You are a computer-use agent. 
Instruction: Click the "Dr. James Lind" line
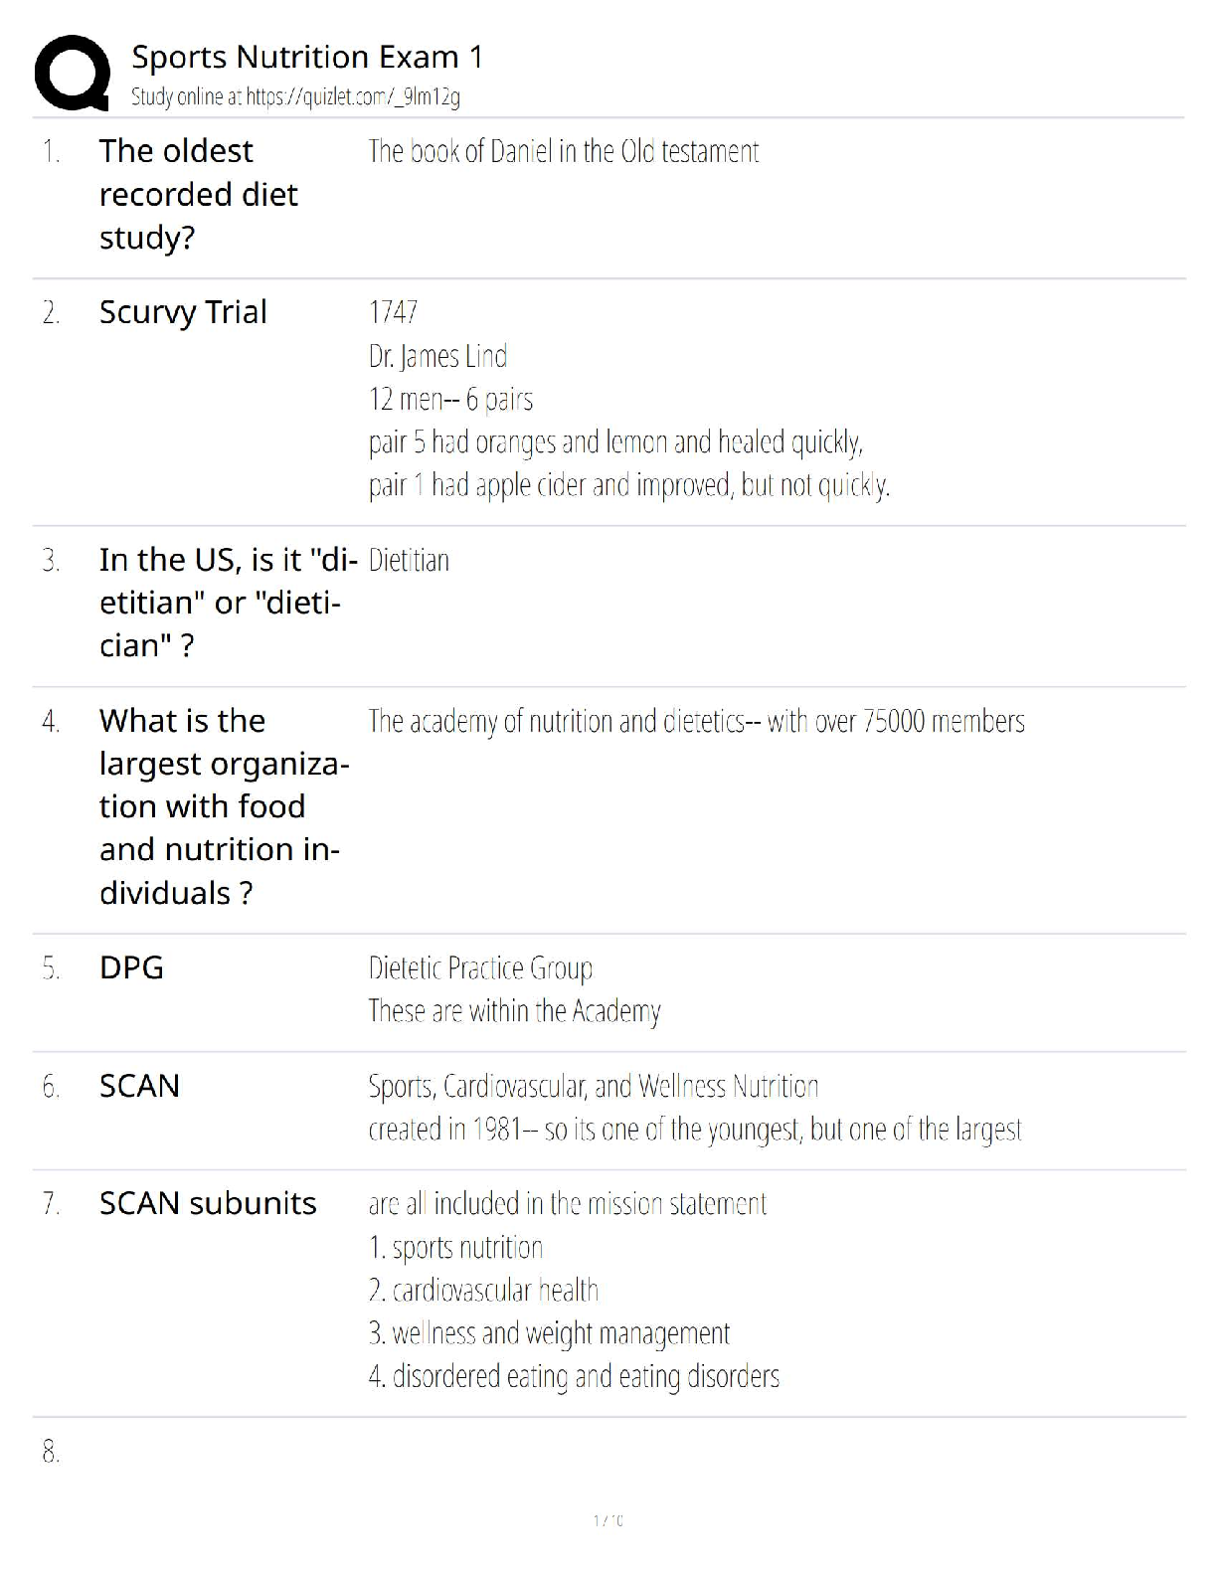click(437, 356)
